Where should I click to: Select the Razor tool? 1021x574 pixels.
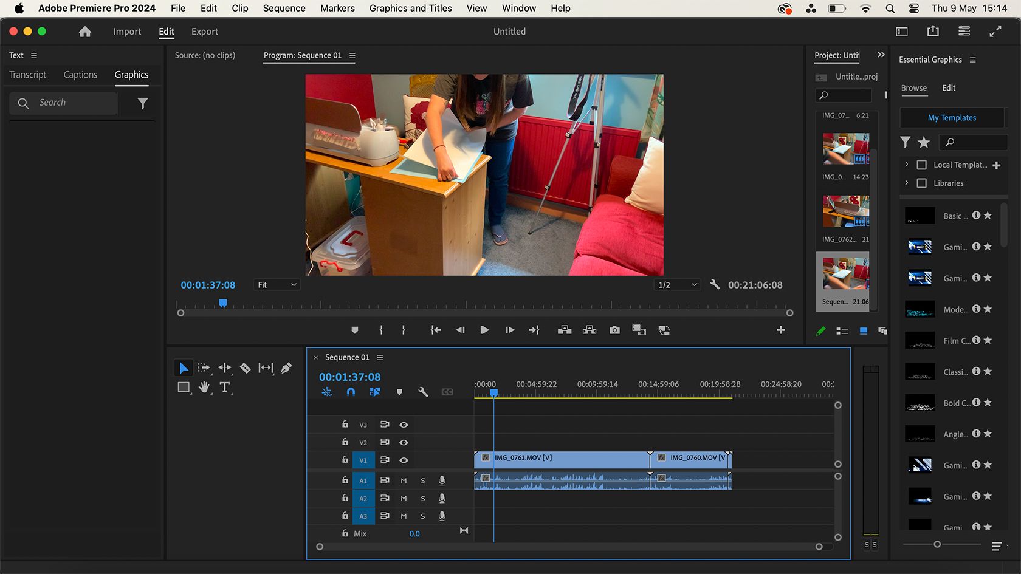point(246,368)
